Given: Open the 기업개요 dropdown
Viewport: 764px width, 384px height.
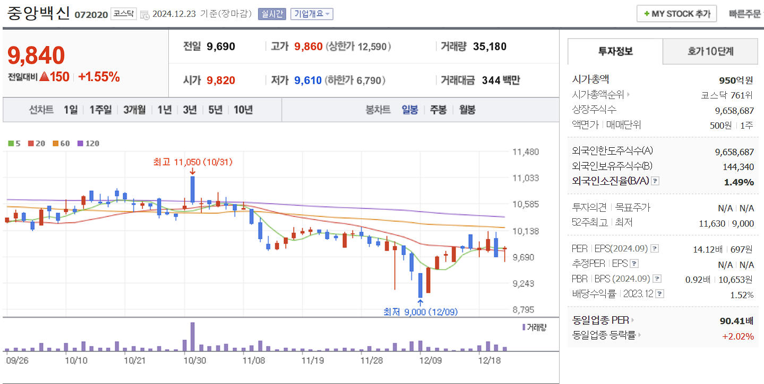Looking at the screenshot, I should tap(312, 14).
